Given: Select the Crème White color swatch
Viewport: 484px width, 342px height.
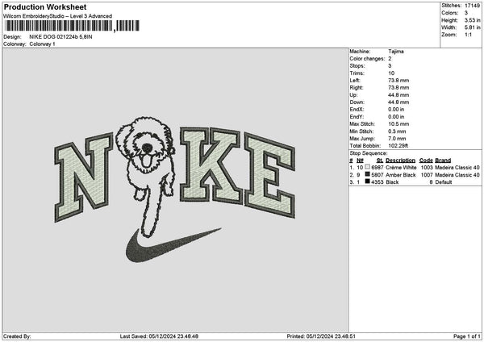Looking at the screenshot, I should tap(367, 167).
